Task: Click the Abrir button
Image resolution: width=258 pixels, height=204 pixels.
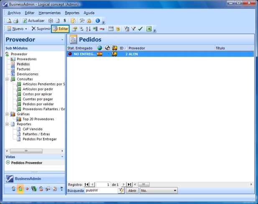Action: pos(132,191)
